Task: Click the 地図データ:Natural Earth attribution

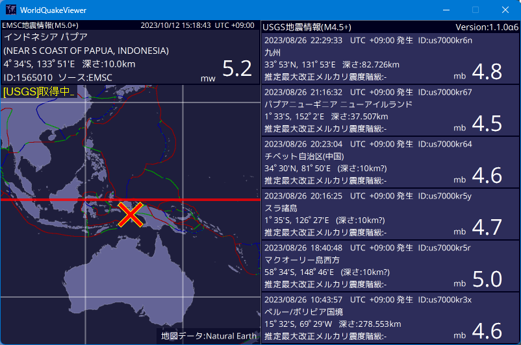Action: (209, 336)
